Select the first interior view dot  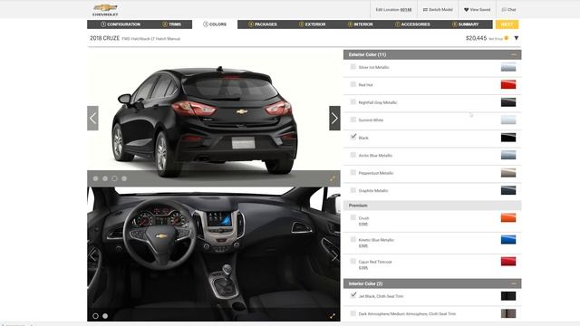point(95,316)
